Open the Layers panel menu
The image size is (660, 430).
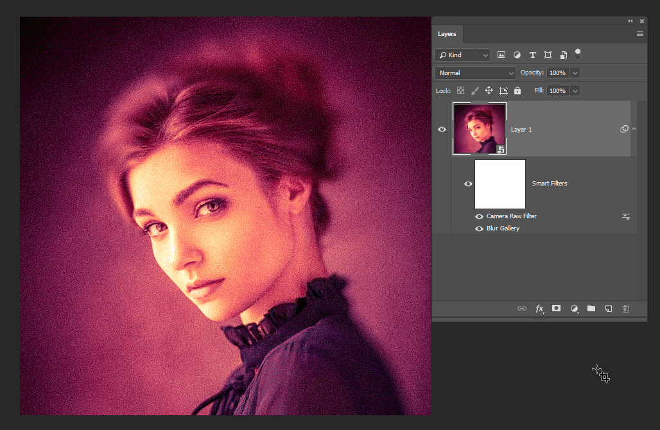639,33
